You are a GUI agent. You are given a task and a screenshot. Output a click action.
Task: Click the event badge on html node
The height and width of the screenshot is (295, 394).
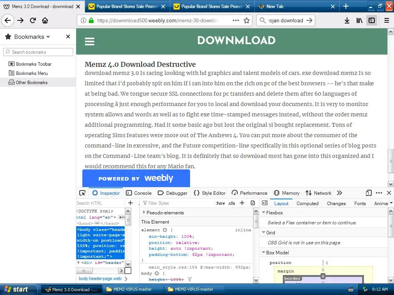122,217
